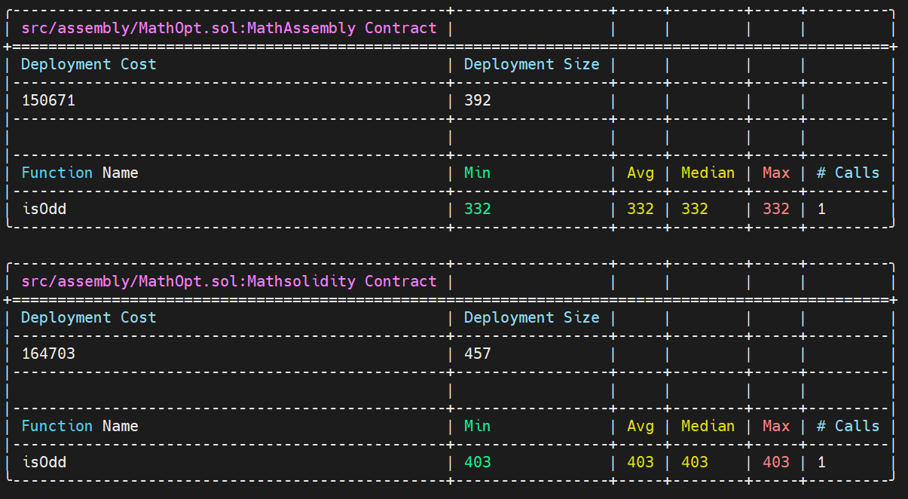
Task: Click the # Calls header in MathAssembly table
Action: coord(848,173)
